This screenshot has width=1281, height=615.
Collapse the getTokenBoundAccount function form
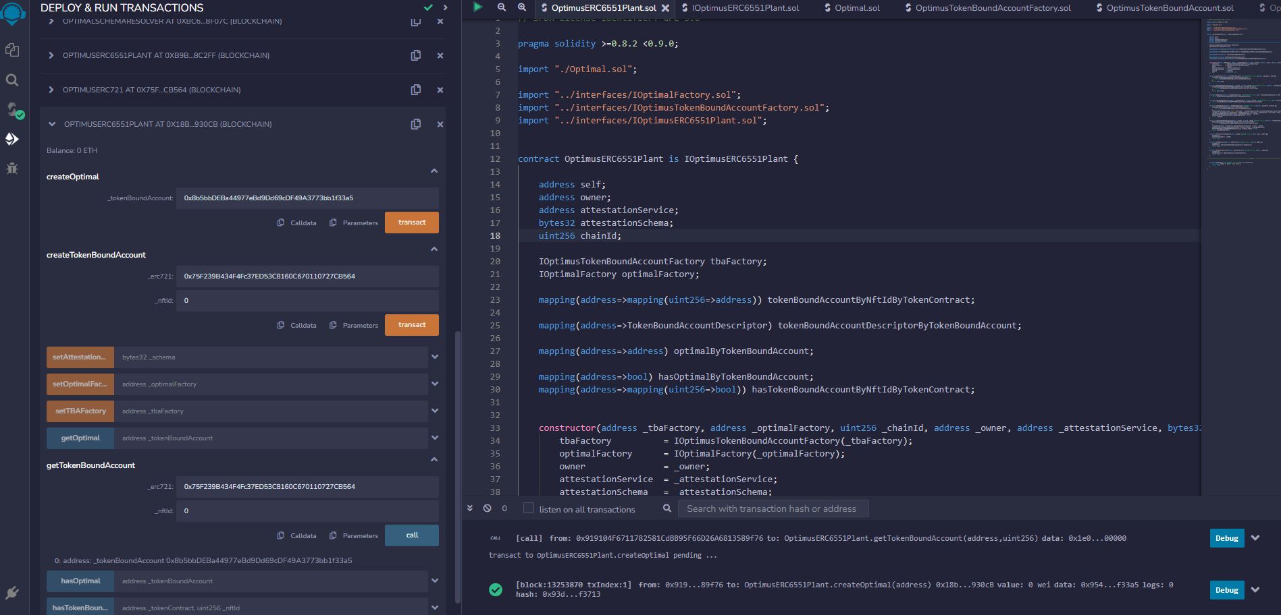click(434, 460)
